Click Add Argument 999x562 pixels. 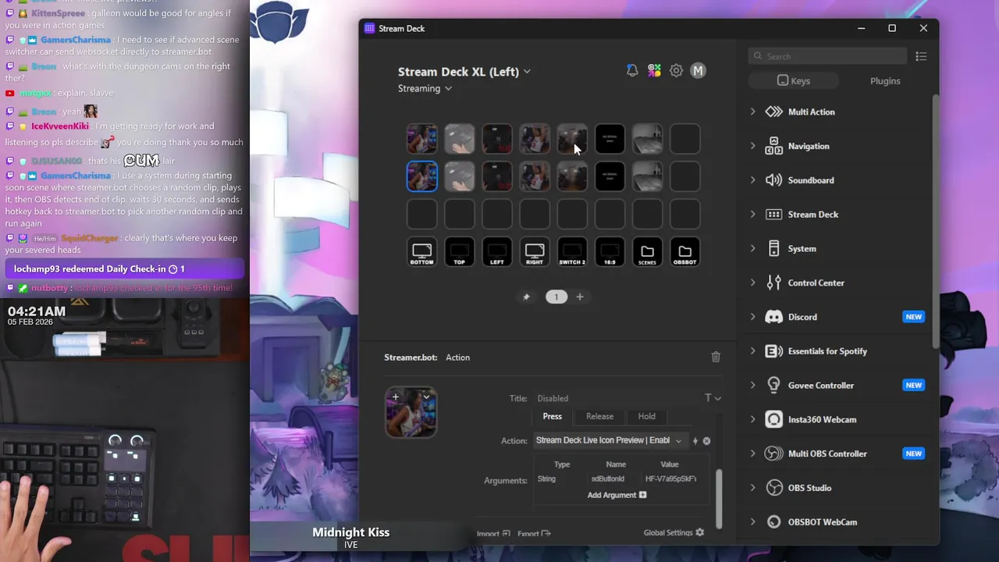pyautogui.click(x=617, y=495)
